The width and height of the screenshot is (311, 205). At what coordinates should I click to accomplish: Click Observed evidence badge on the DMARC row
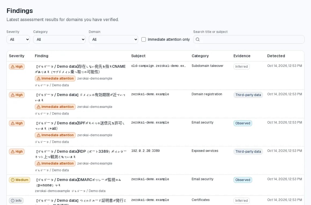[x=243, y=180]
